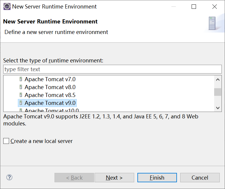Screen dimensions: 225x189
Task: Click the Next button
Action: click(x=114, y=178)
